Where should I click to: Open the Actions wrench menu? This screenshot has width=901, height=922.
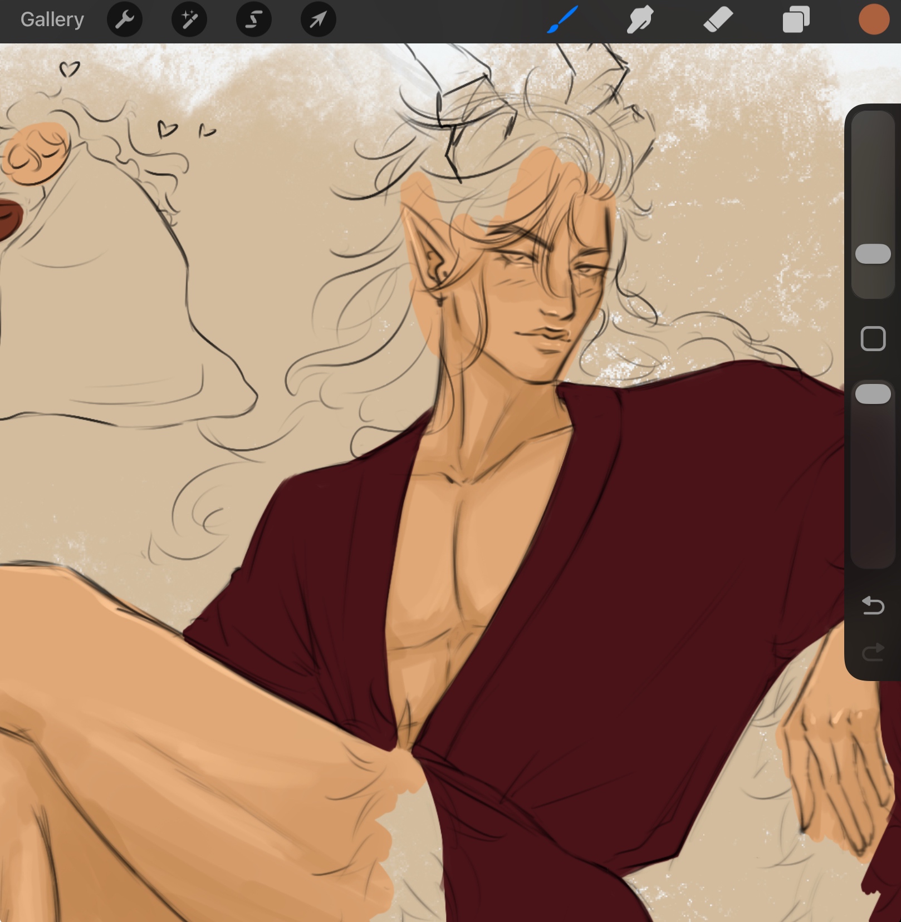coord(125,20)
